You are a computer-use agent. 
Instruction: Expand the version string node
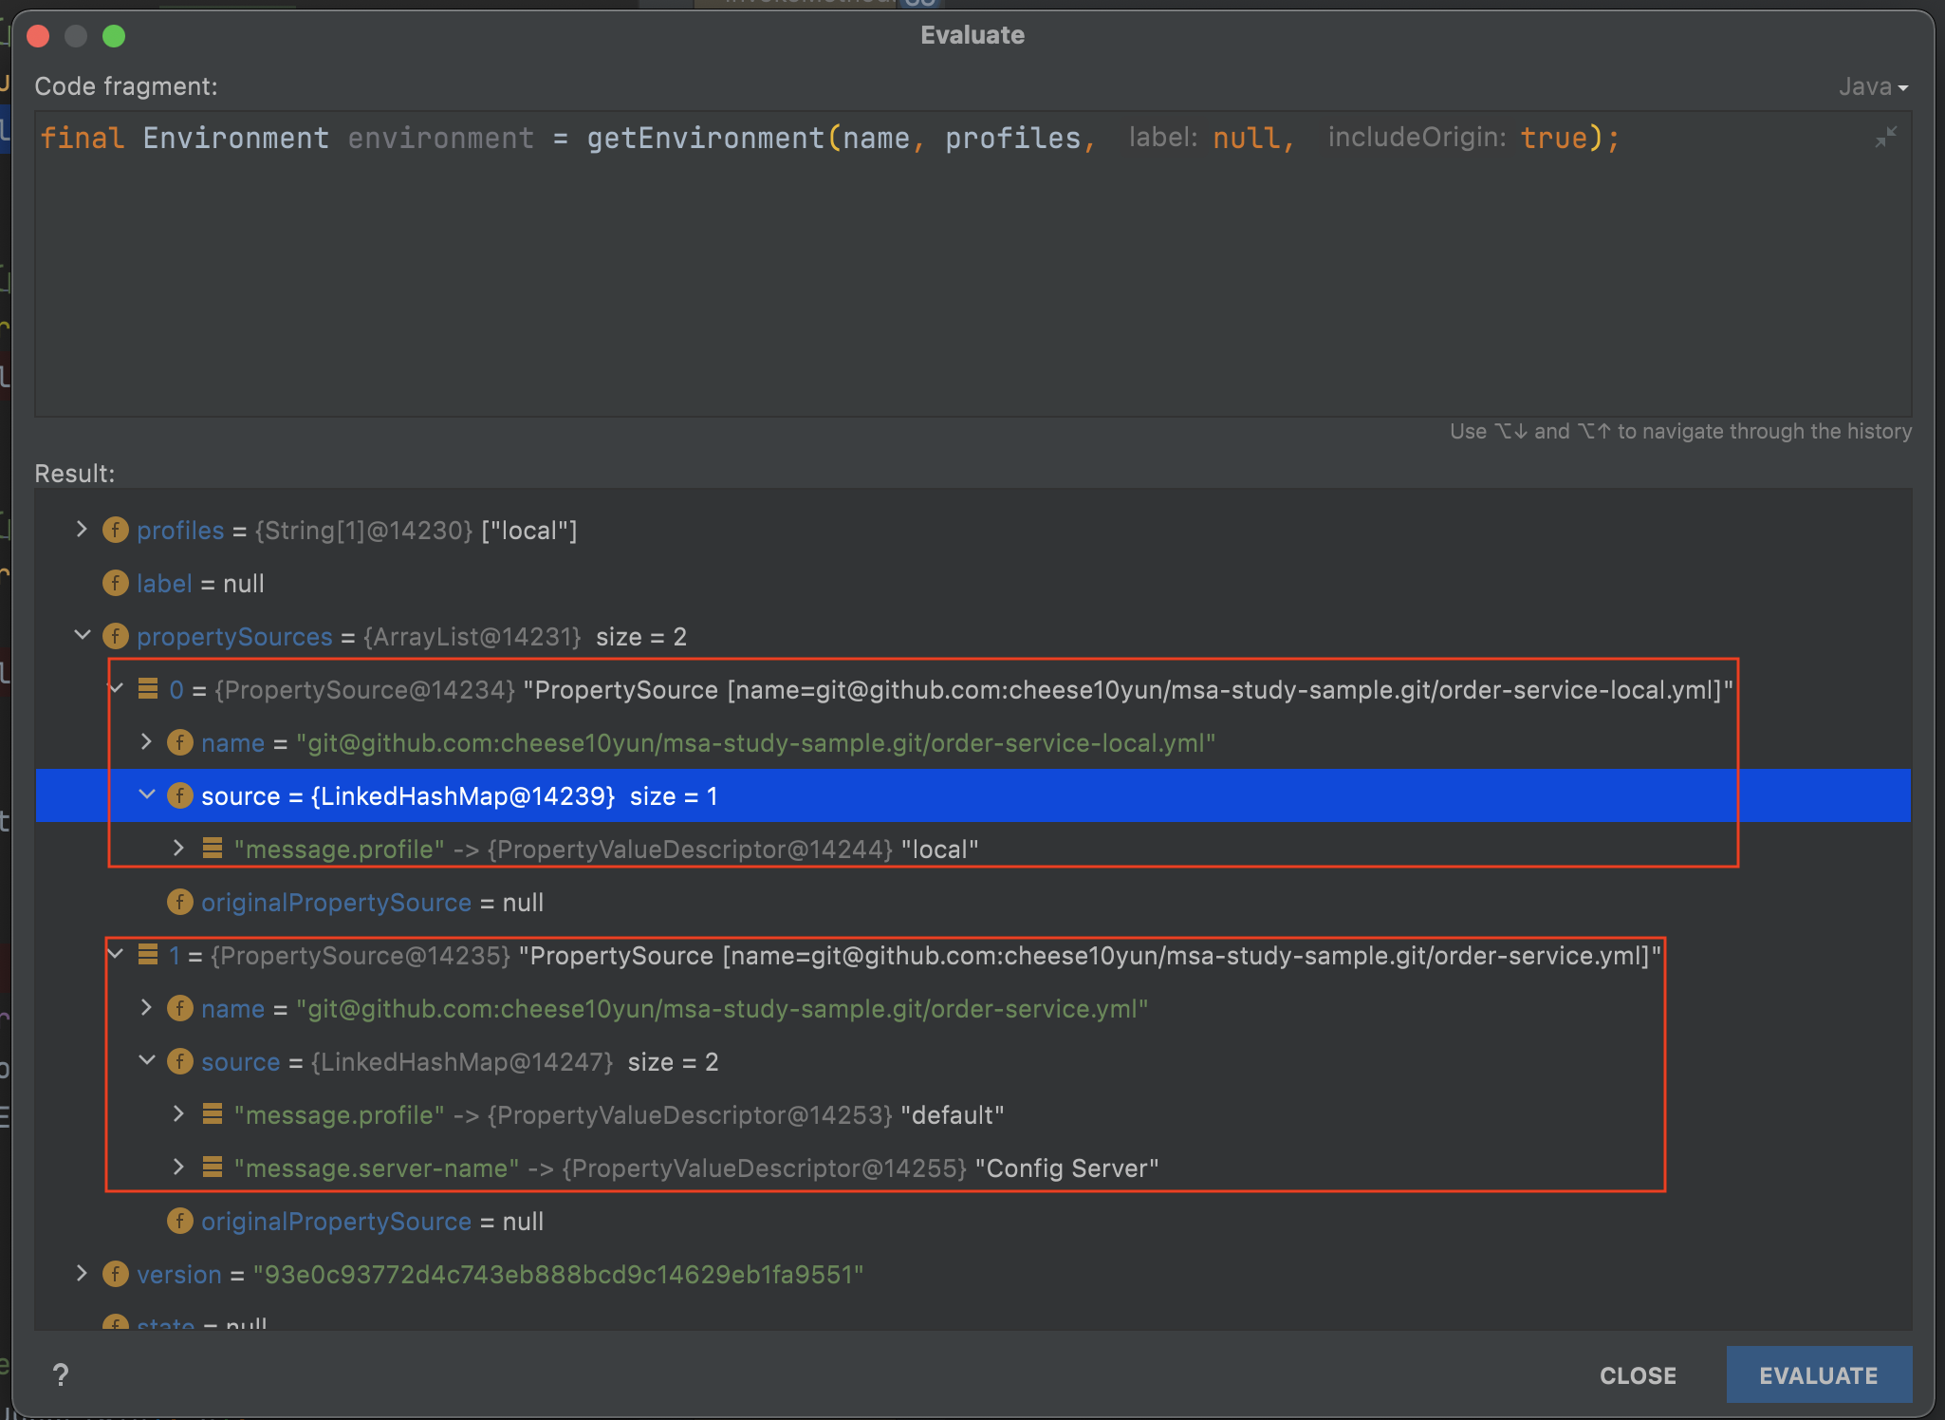point(82,1274)
